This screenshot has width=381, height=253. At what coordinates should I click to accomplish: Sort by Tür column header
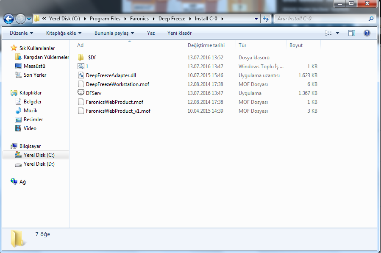click(x=242, y=45)
